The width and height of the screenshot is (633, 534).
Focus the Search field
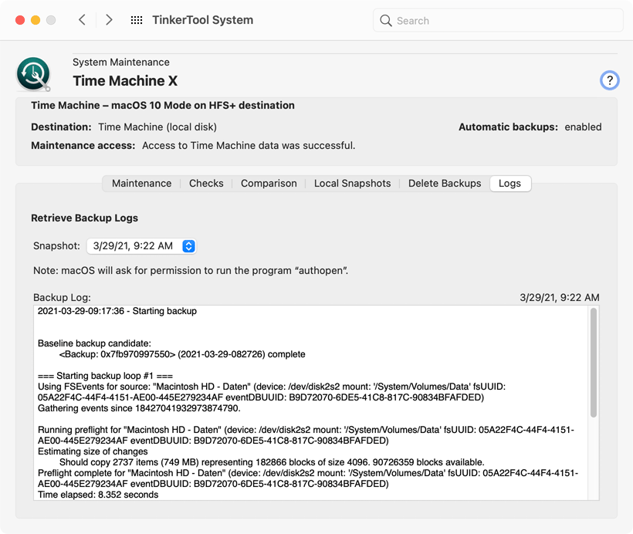coord(498,20)
